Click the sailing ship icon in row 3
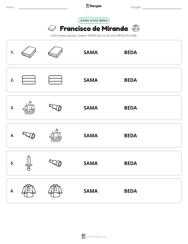The image size is (188, 244). coord(29,107)
